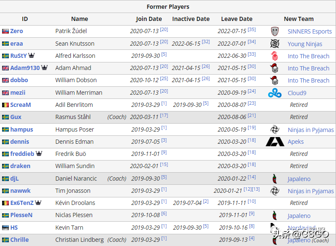This screenshot has height=246, width=336.
Task: Open reference 35 beside Zero's leave date
Action: (252, 30)
